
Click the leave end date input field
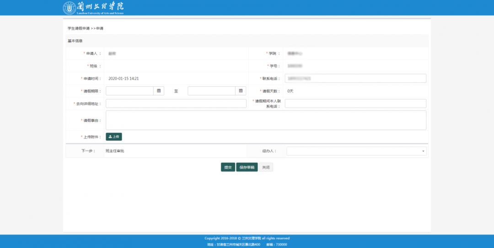coord(211,91)
